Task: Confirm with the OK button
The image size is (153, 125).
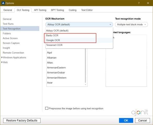Action: click(x=126, y=121)
